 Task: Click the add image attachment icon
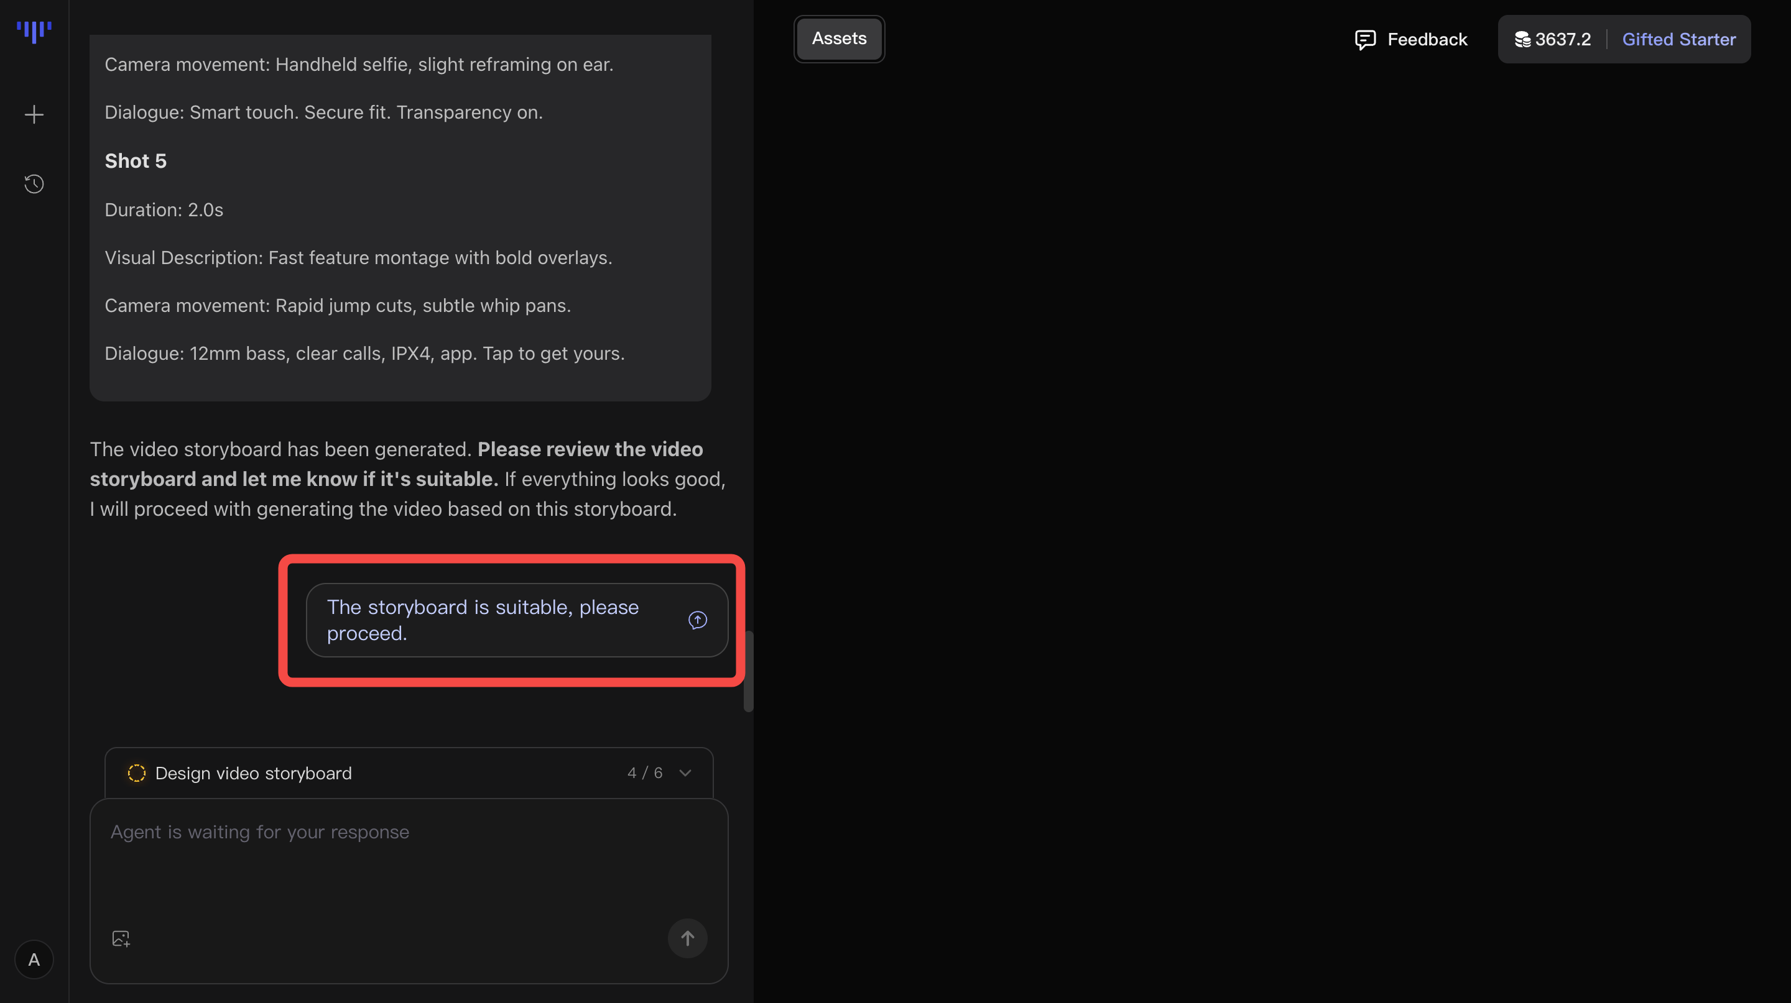121,938
